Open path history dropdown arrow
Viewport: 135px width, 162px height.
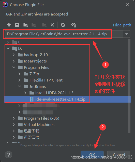[x=127, y=34]
